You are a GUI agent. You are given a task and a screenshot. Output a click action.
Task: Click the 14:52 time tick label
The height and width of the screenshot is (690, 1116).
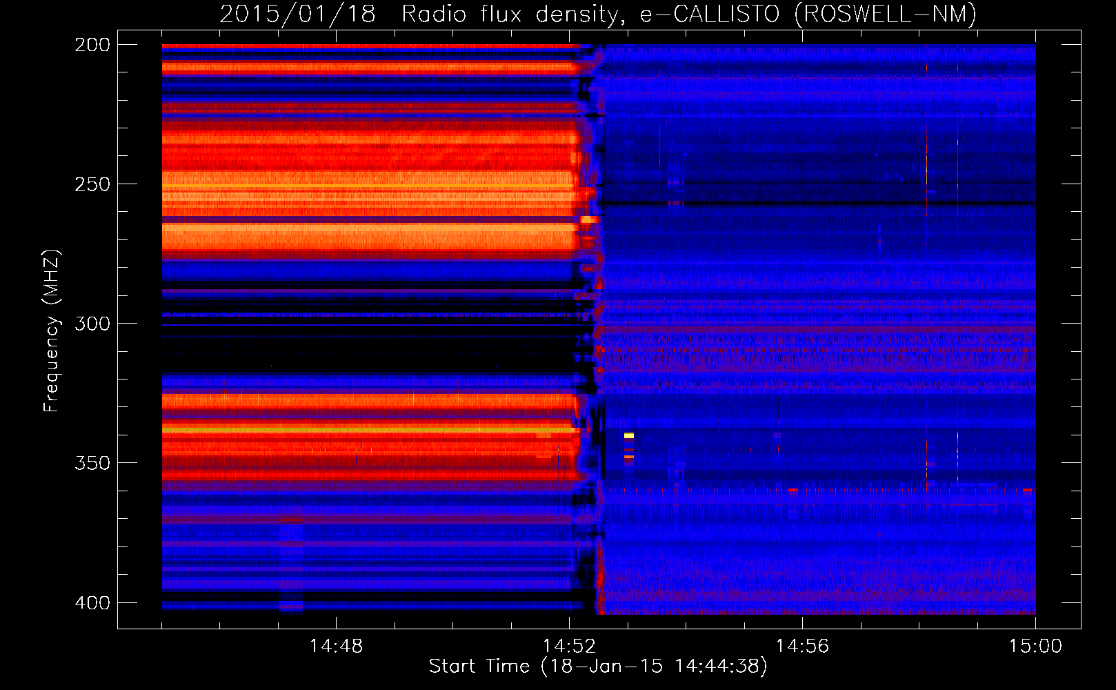tap(569, 647)
